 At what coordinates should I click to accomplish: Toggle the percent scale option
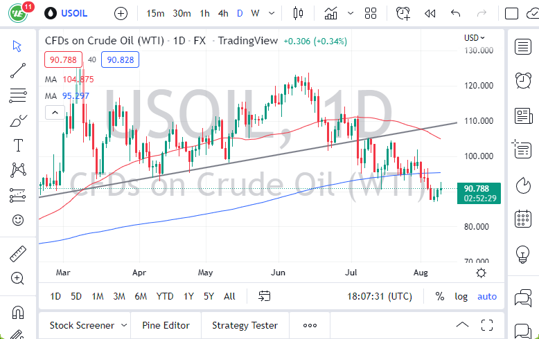pos(440,296)
